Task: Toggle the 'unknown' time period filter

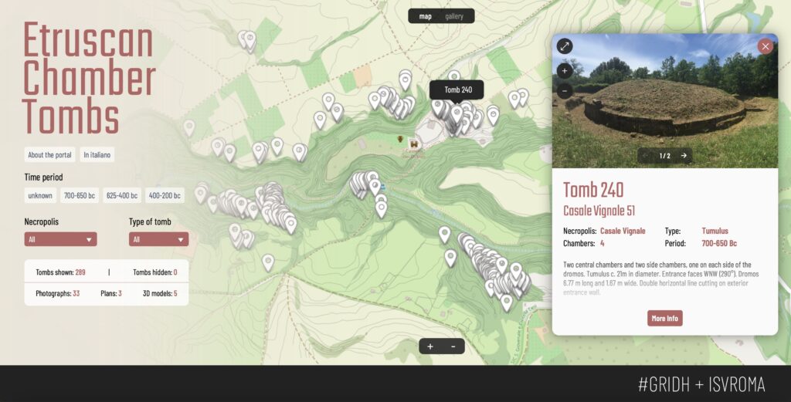Action: tap(40, 196)
